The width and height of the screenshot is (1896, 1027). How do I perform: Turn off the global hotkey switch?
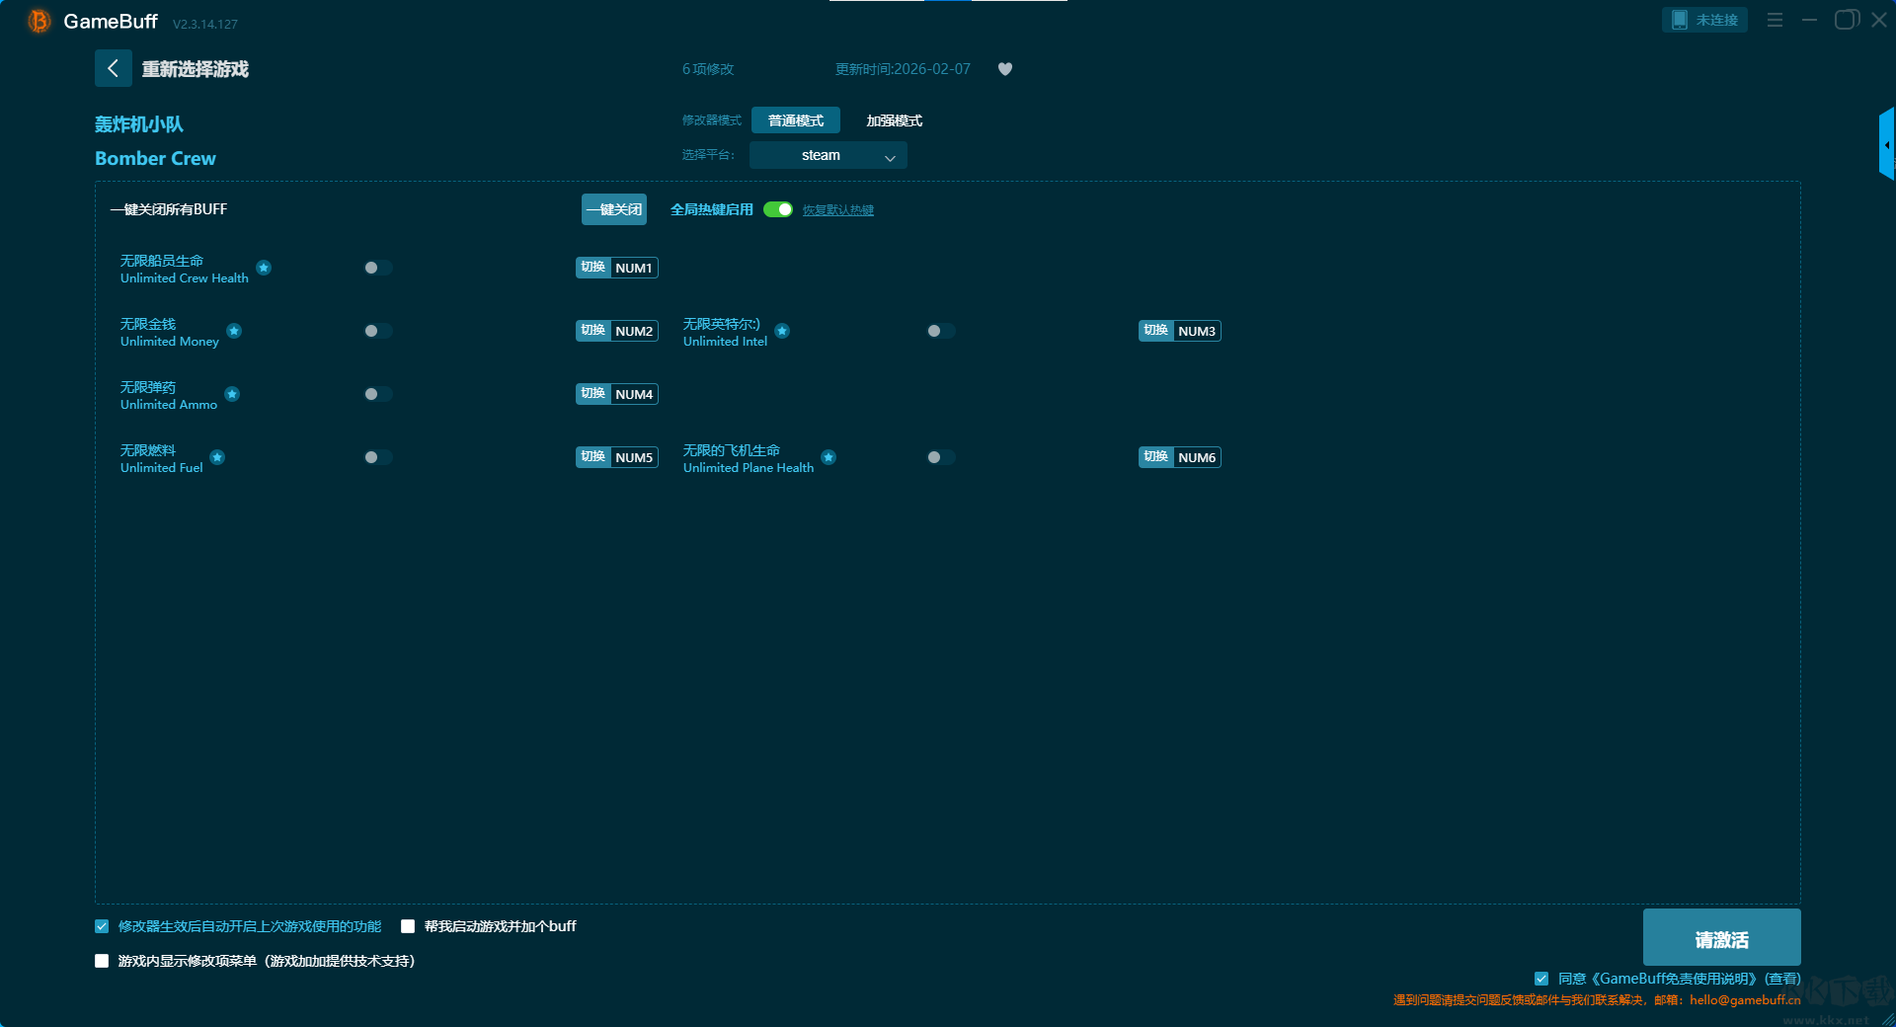(x=778, y=209)
